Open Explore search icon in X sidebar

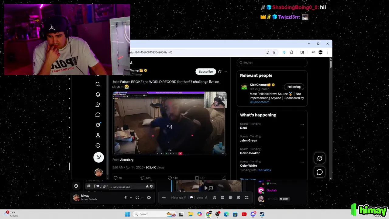[x=98, y=84]
